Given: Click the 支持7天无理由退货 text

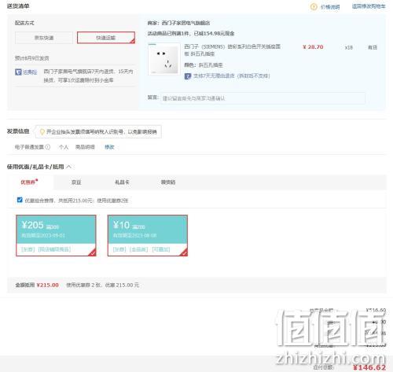Looking at the screenshot, I should [x=231, y=76].
